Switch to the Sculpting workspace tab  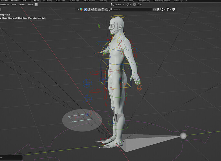[x=60, y=1]
